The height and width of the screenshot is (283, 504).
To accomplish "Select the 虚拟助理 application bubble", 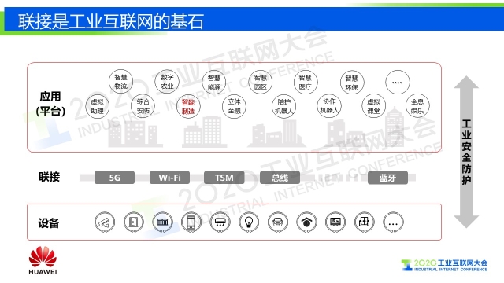I will [98, 107].
